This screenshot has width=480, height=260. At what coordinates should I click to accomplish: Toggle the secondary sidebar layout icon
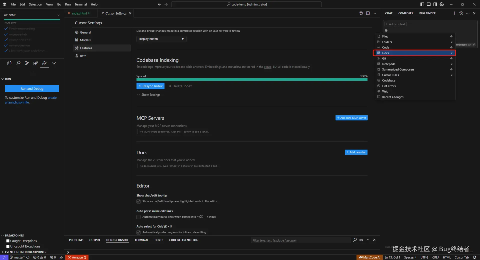[435, 4]
